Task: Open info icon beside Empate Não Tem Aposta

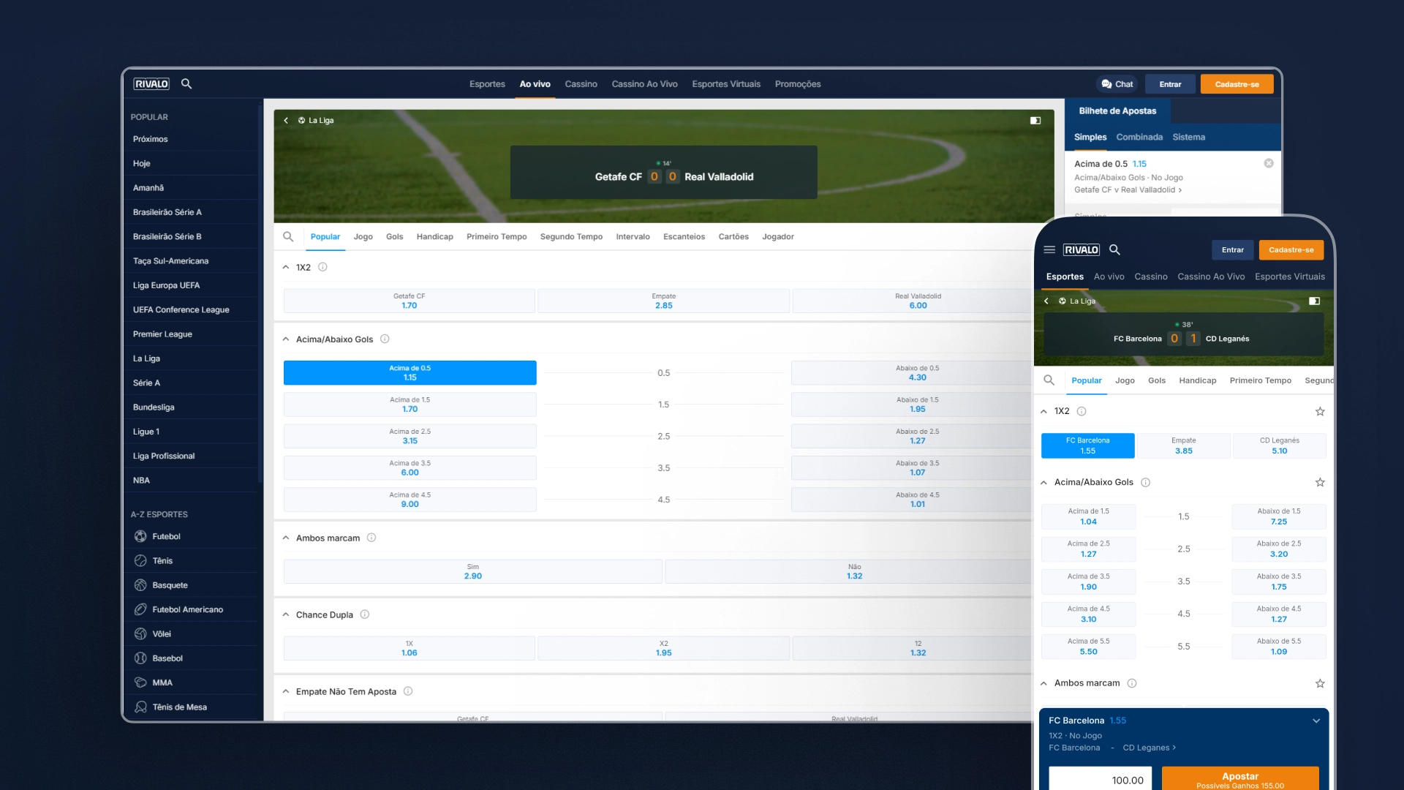Action: coord(408,692)
